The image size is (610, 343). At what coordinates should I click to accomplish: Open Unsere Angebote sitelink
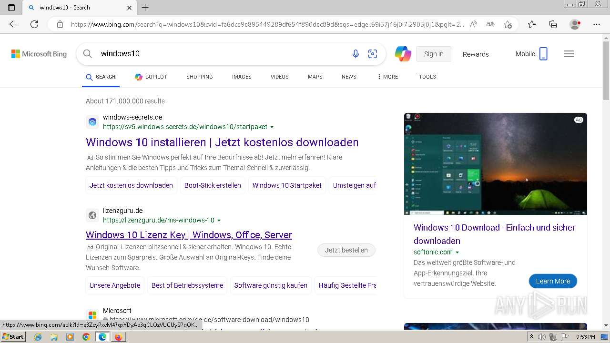coord(115,285)
